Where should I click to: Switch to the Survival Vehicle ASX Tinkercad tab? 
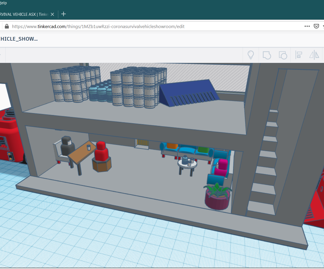24,14
